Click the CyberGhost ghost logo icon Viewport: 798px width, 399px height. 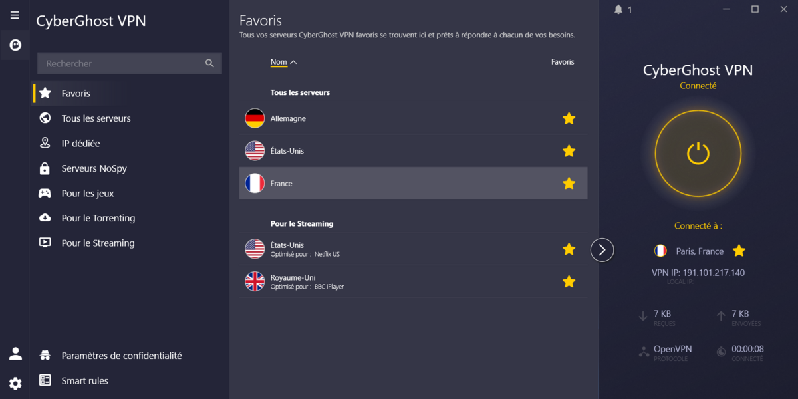15,45
